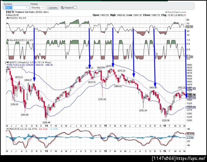
Task: Click the 1338.81 price label
Action: pyautogui.click(x=14, y=104)
